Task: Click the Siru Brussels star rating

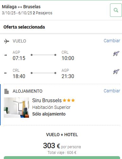Action: 69,100
